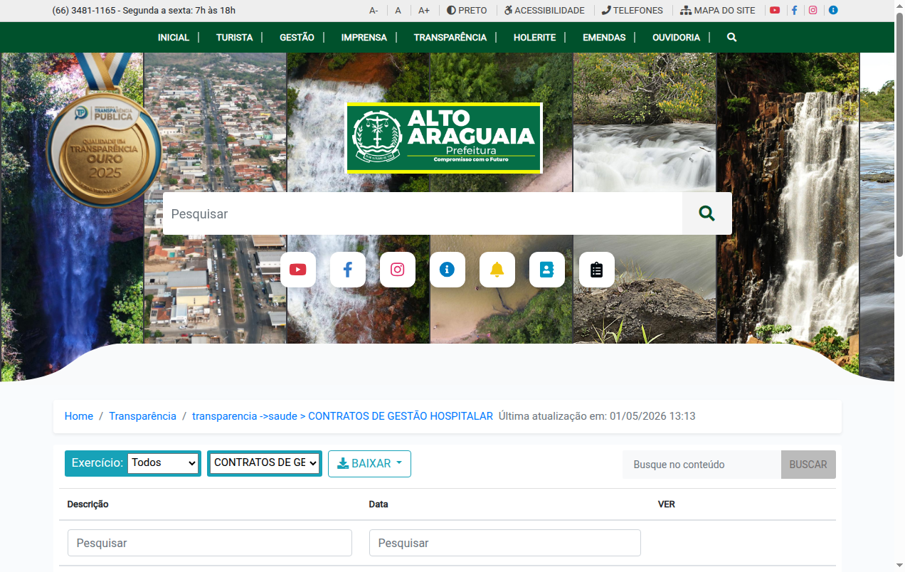Go to Home breadcrumb link
This screenshot has width=905, height=572.
click(x=79, y=416)
